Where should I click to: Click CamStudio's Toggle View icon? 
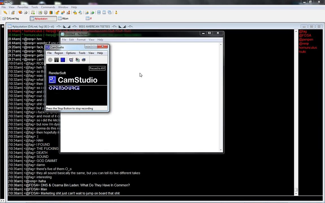pyautogui.click(x=71, y=60)
